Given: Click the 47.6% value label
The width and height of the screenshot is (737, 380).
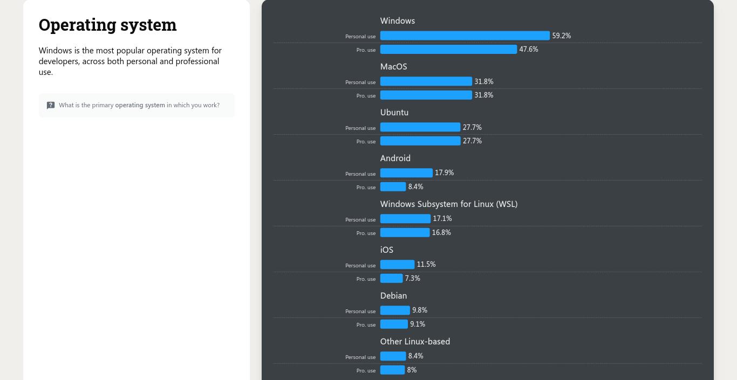Looking at the screenshot, I should click(529, 49).
